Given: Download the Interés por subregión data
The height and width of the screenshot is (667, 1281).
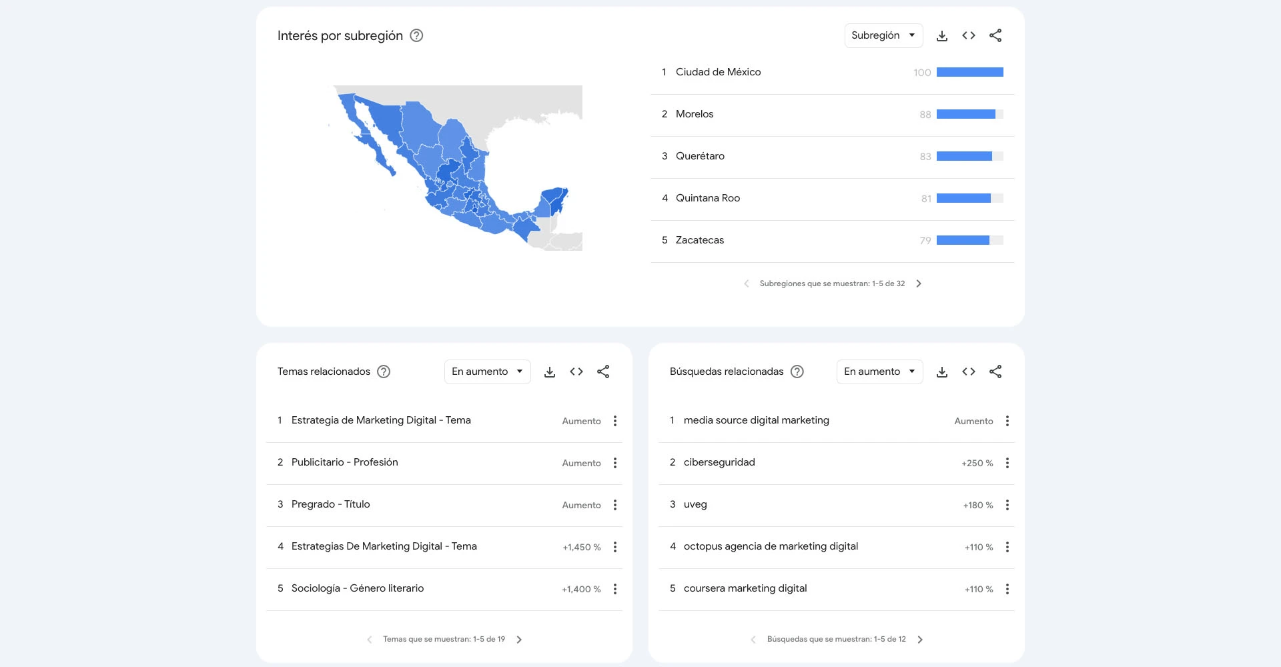Looking at the screenshot, I should 942,35.
